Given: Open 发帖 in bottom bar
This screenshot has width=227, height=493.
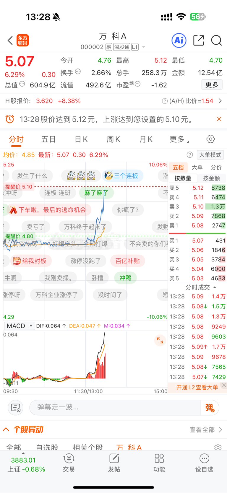Looking at the screenshot, I should 114,463.
